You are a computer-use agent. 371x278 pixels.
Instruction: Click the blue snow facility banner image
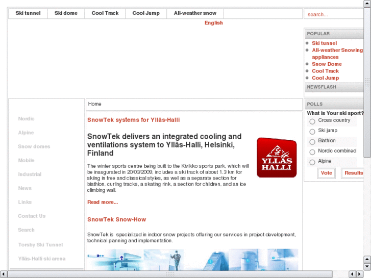(192, 260)
